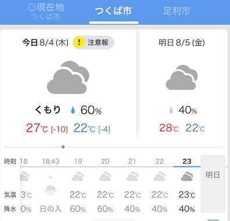Screen dimensions: 230x221
Task: Tap the sunset icon at 18:43
Action: pos(51,189)
